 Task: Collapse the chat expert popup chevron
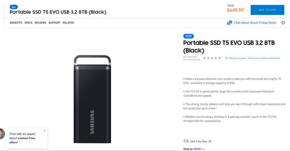(x=44, y=131)
